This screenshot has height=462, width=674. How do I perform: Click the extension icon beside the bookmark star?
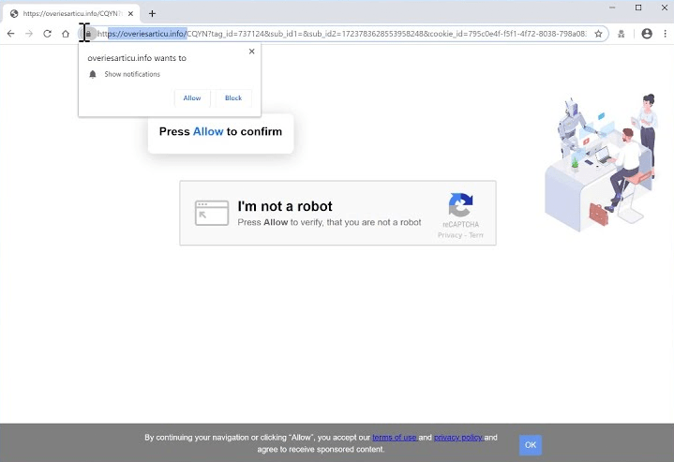(621, 34)
